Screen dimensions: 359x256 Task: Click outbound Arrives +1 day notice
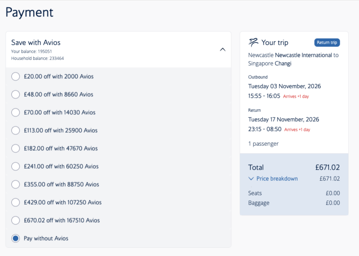[x=296, y=97]
